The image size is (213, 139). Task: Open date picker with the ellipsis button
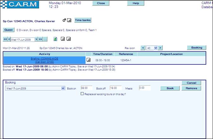pos(45,39)
